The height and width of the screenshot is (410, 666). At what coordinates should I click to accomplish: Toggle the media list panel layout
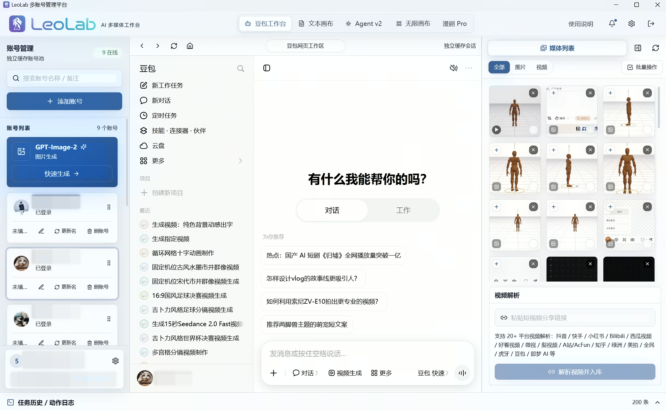tap(638, 48)
